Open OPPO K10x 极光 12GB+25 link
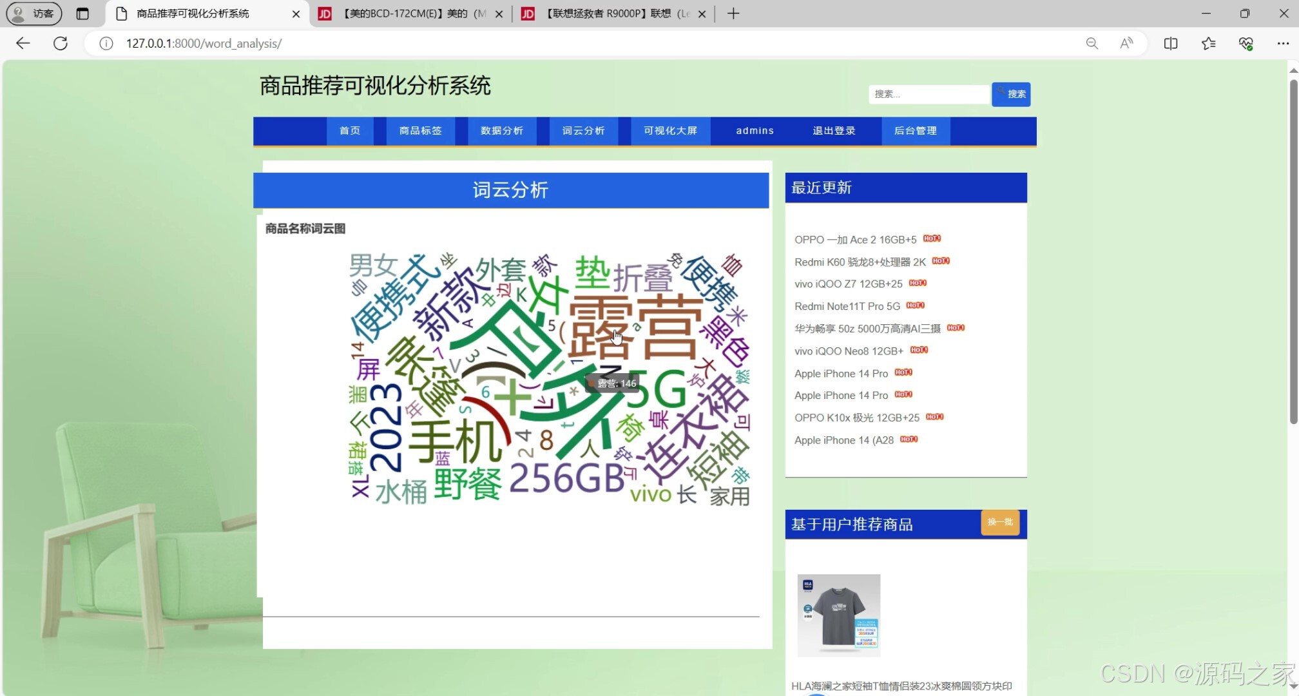1299x696 pixels. pyautogui.click(x=856, y=418)
